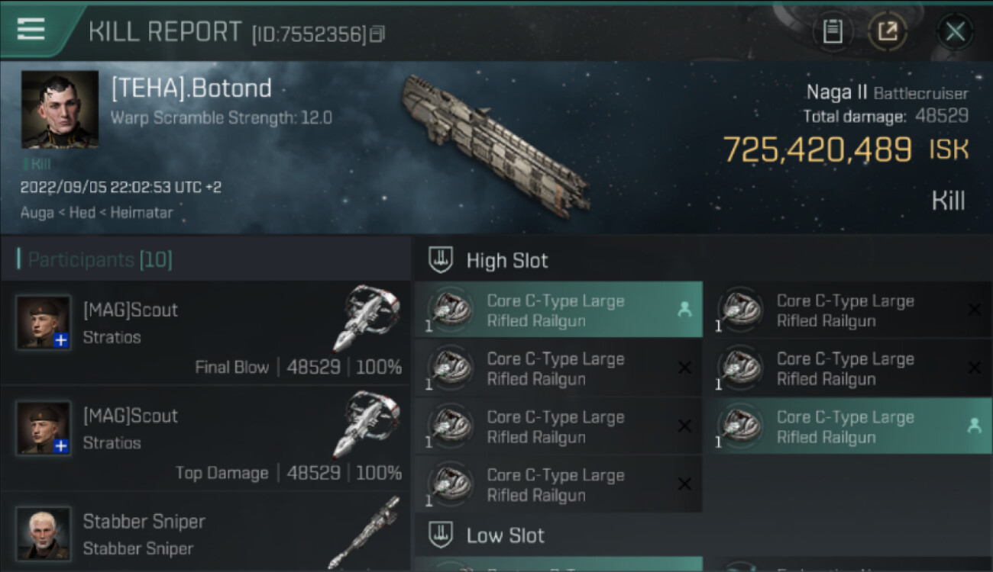993x572 pixels.
Task: Click X marker on bottom-left railgun
Action: (684, 484)
